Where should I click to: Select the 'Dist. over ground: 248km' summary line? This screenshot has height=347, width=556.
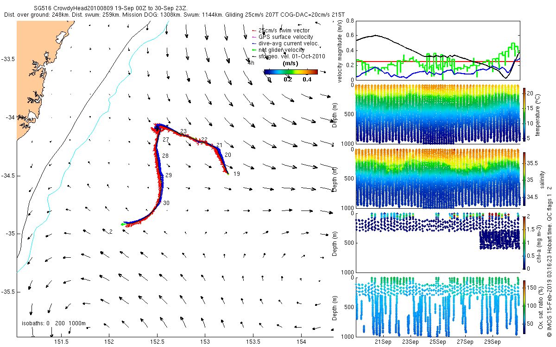[x=175, y=15]
